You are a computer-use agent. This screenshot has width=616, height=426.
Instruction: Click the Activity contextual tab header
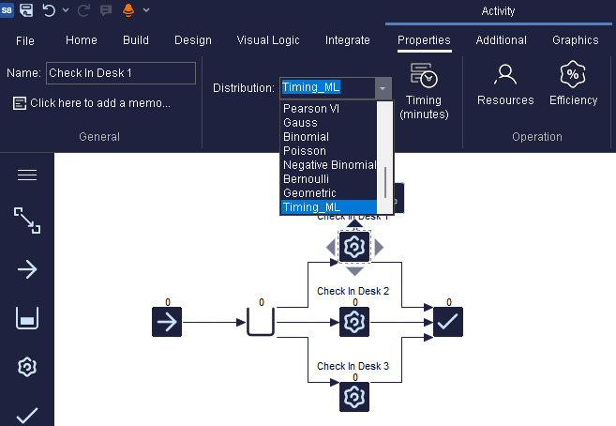pyautogui.click(x=498, y=11)
